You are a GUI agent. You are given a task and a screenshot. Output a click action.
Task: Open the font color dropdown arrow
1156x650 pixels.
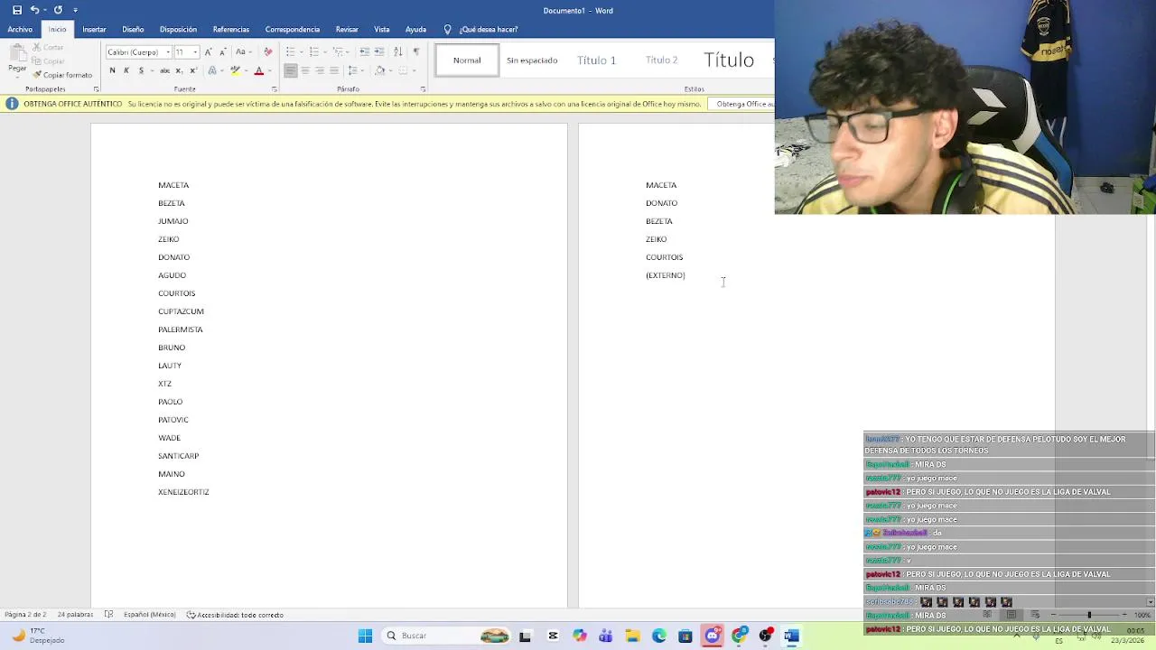click(x=270, y=70)
